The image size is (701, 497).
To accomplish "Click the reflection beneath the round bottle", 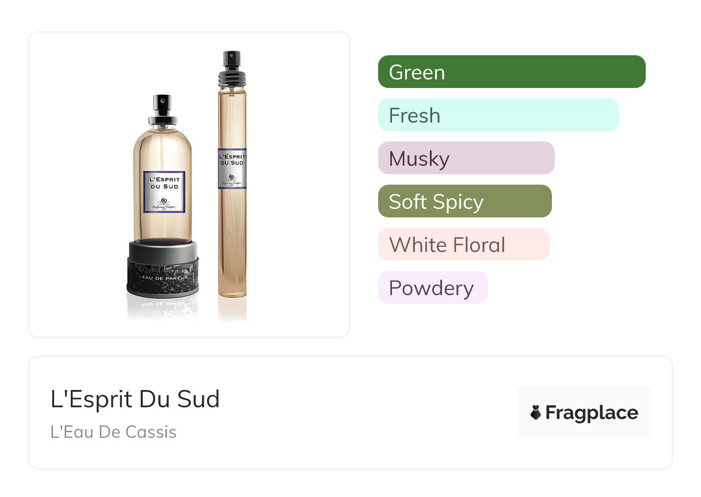I will coord(163,309).
